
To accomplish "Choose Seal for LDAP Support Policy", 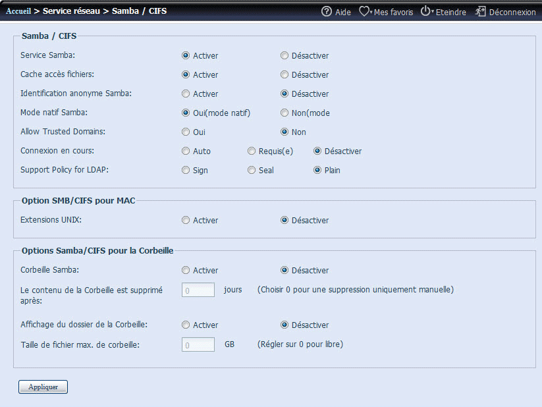I will pos(252,171).
